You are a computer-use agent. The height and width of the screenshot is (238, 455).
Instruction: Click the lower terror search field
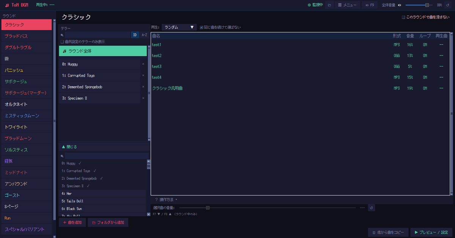(107, 156)
